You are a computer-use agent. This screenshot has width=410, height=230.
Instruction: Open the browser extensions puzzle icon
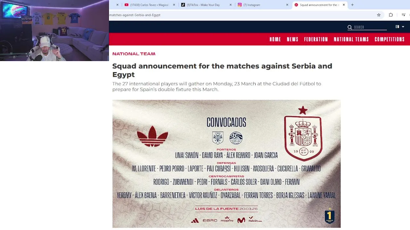391,15
